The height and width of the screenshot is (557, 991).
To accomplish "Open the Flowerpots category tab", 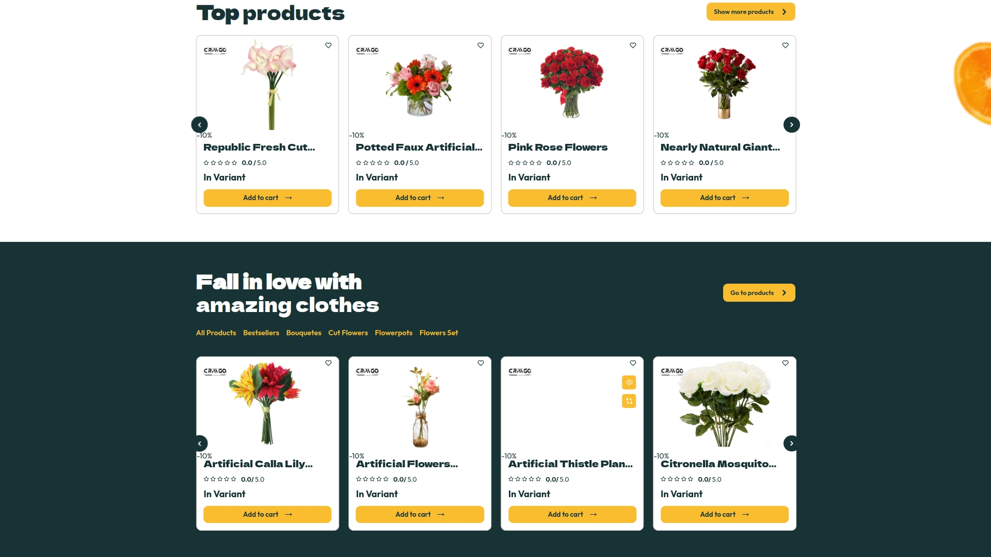I will tap(393, 333).
